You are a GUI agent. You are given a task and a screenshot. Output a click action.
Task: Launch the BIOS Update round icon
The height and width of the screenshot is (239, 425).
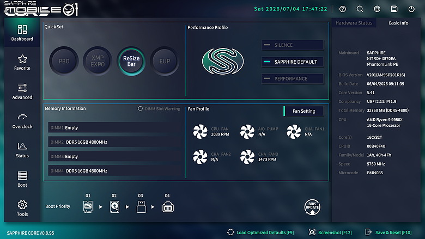point(312,207)
